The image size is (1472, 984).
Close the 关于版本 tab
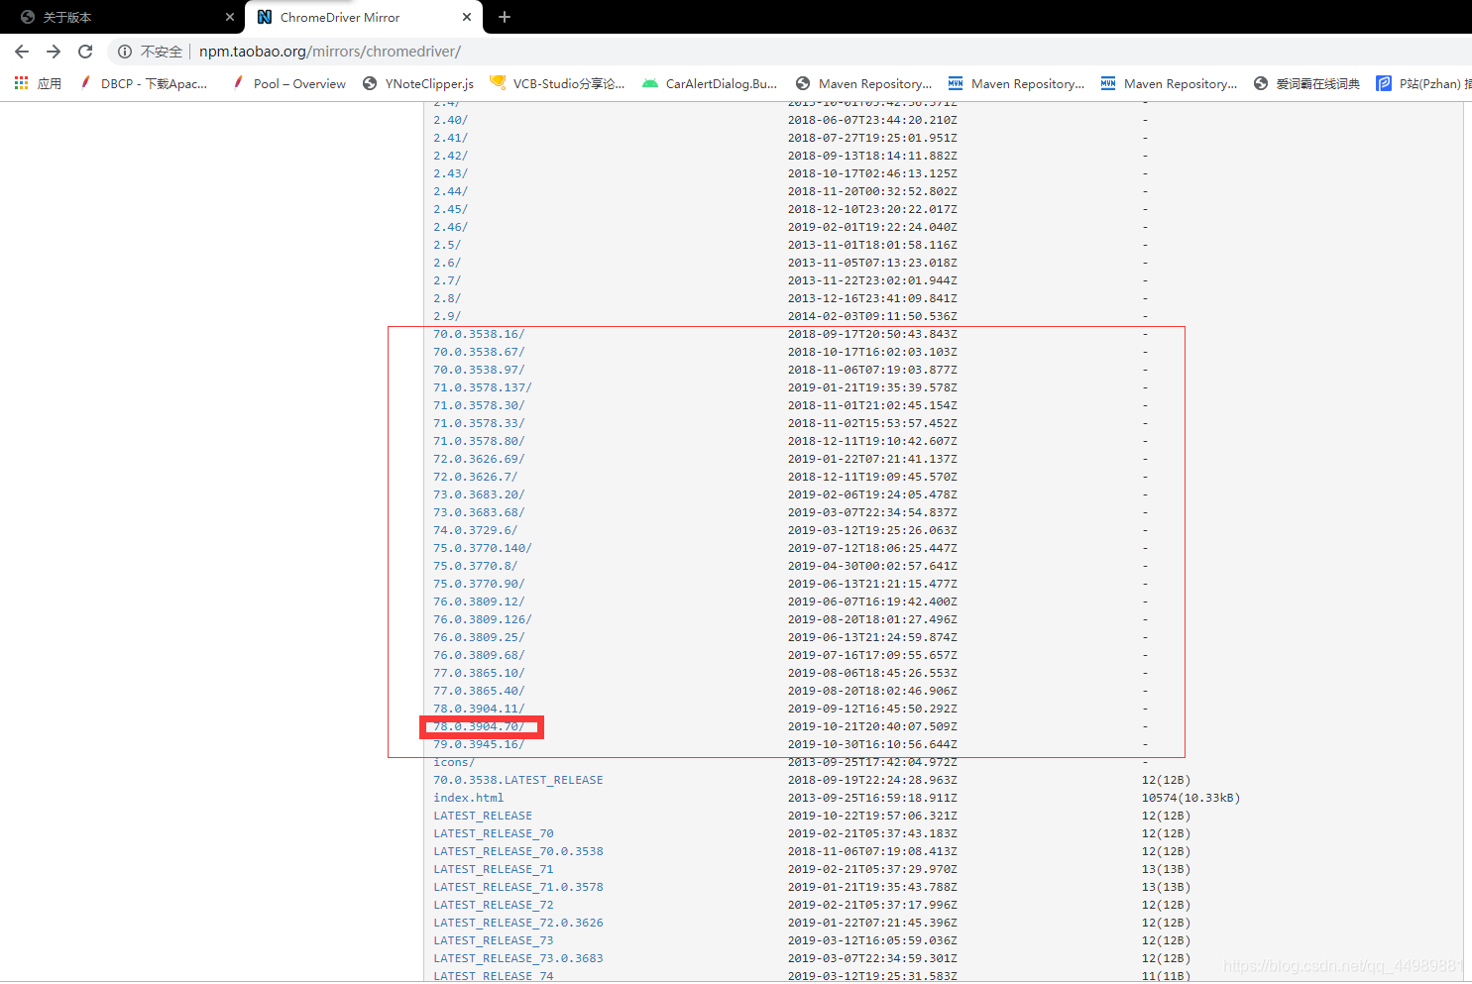(230, 17)
